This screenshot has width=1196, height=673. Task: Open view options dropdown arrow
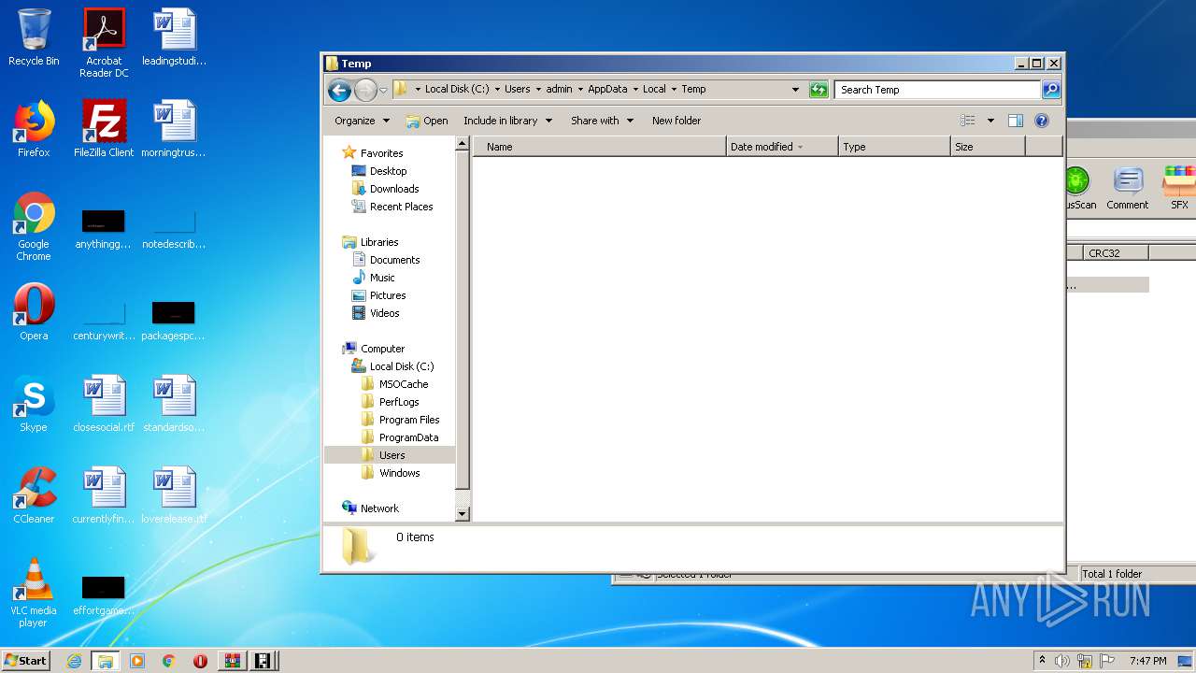[x=990, y=121]
